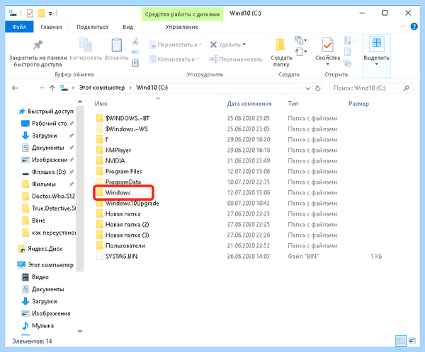
Task: Click the Cut scissors icon
Action: 135,41
